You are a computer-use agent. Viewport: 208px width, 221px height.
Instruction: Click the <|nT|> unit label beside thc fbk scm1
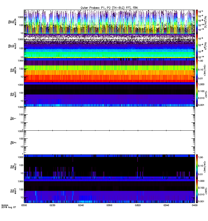click(206, 191)
